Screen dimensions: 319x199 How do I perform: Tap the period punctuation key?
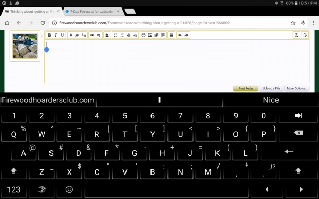(x=264, y=172)
